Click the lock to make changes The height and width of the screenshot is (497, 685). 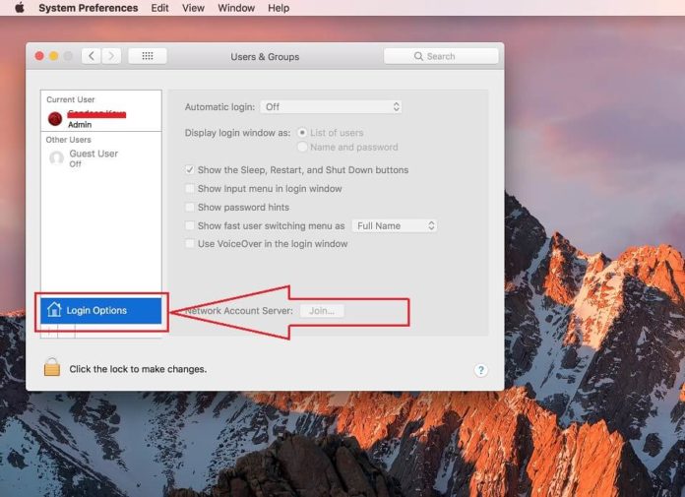[52, 367]
